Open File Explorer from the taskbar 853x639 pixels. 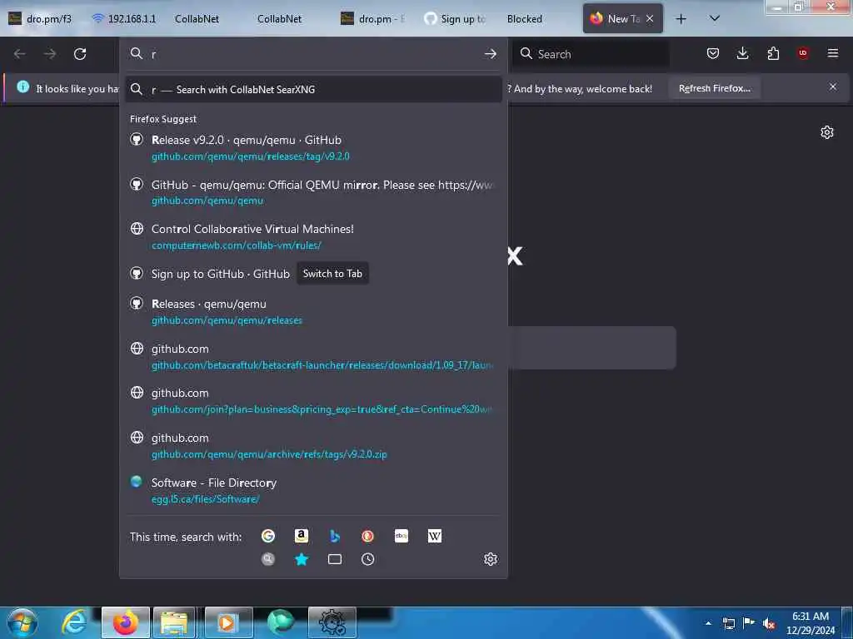coord(174,622)
